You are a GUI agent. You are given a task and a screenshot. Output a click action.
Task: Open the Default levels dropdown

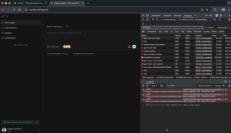point(205,86)
